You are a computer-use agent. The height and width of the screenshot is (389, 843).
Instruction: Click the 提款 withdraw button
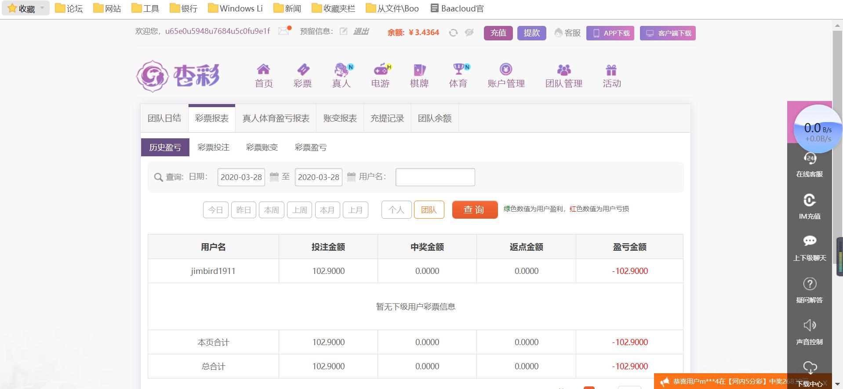pos(532,33)
